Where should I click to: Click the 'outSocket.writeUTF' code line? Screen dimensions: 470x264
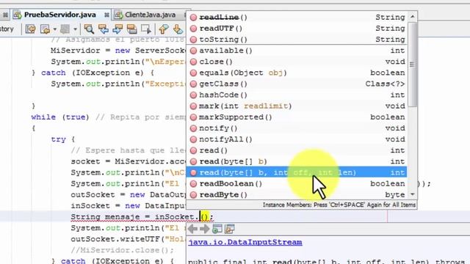(129, 239)
